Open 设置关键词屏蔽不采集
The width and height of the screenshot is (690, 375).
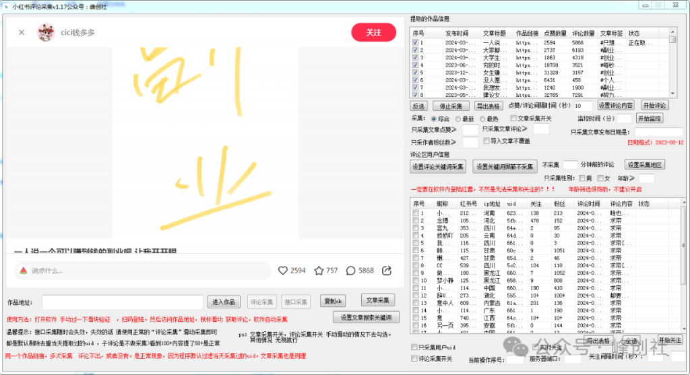tap(505, 166)
